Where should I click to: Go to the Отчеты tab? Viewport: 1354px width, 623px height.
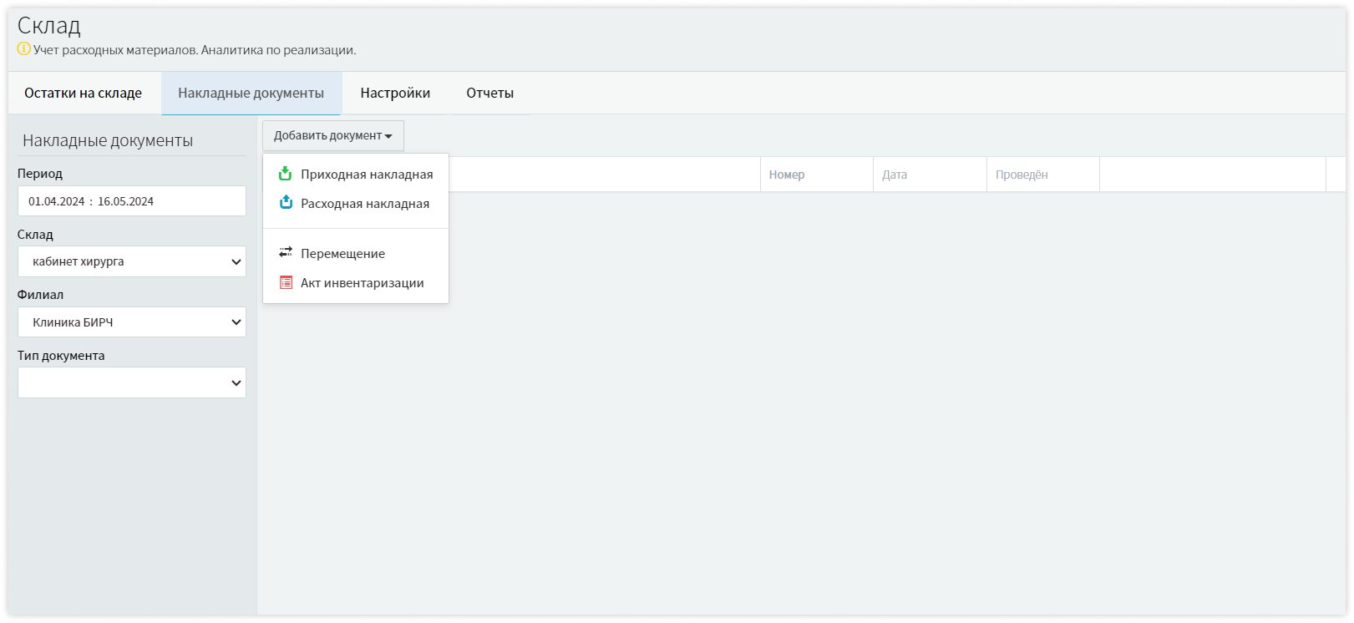coord(489,93)
